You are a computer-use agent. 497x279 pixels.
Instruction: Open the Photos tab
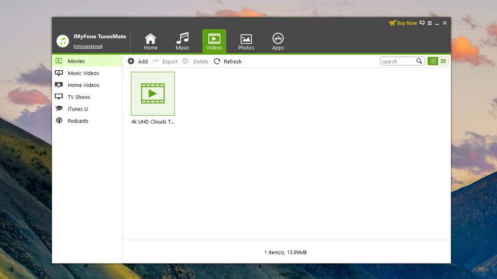click(x=246, y=42)
